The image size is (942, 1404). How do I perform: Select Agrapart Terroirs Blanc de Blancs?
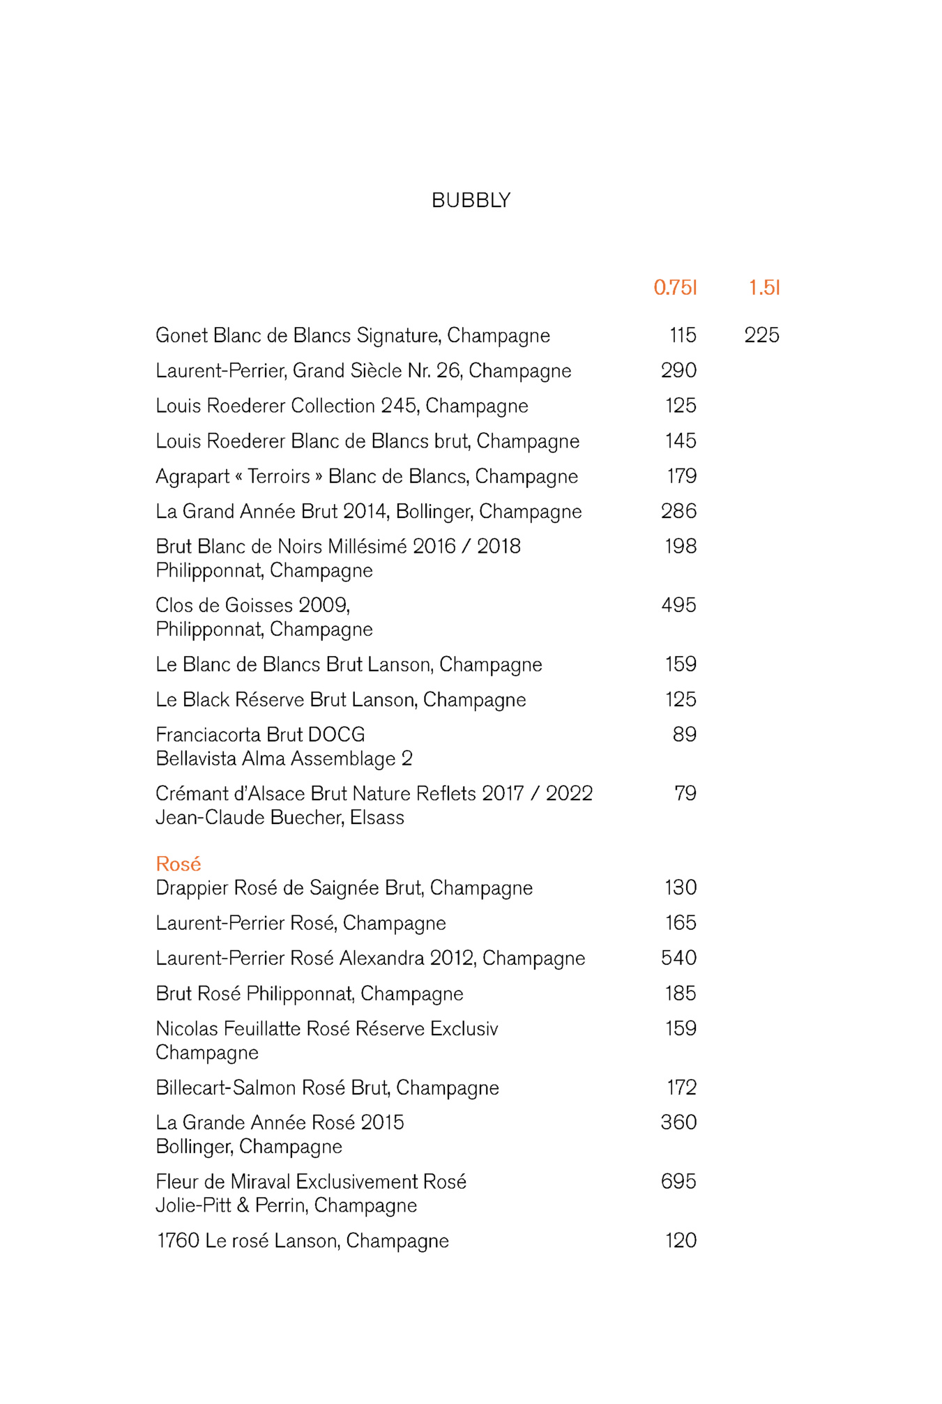(x=366, y=476)
